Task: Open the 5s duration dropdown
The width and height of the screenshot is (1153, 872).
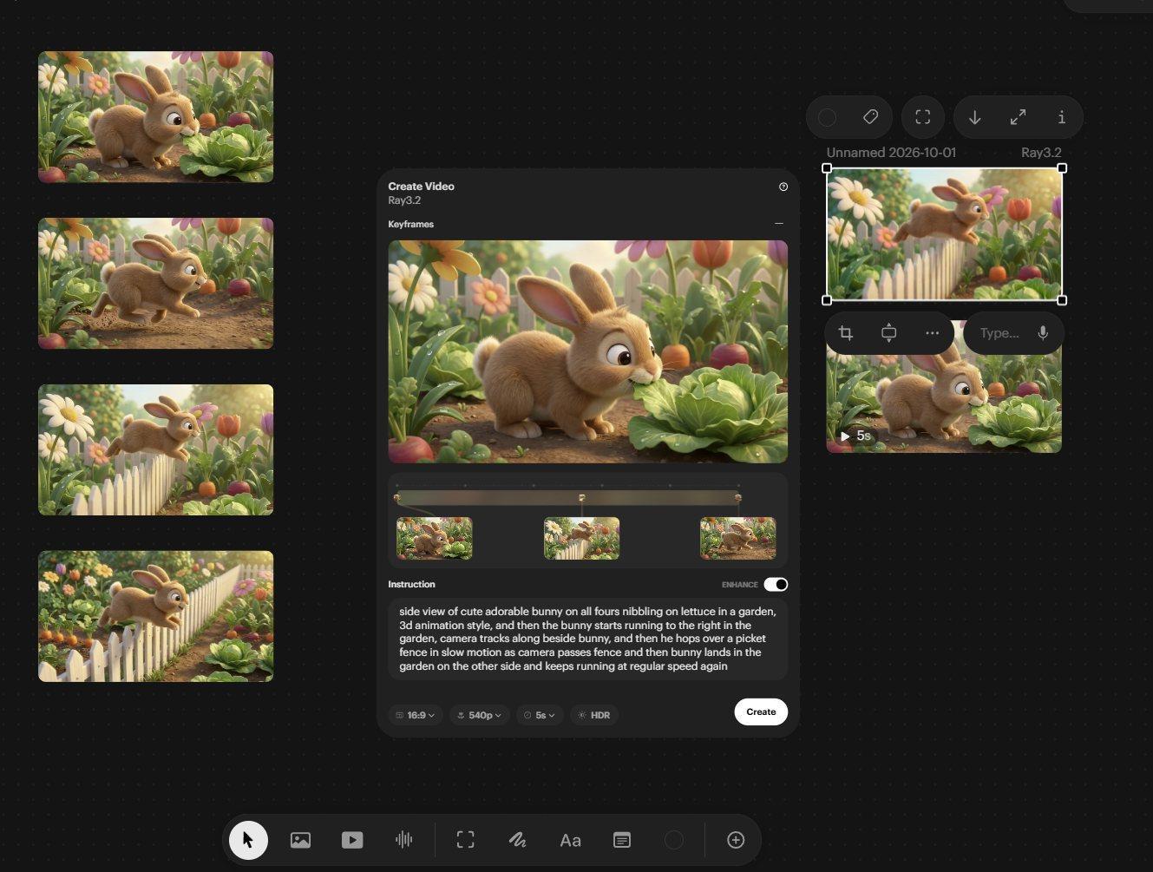Action: 540,715
